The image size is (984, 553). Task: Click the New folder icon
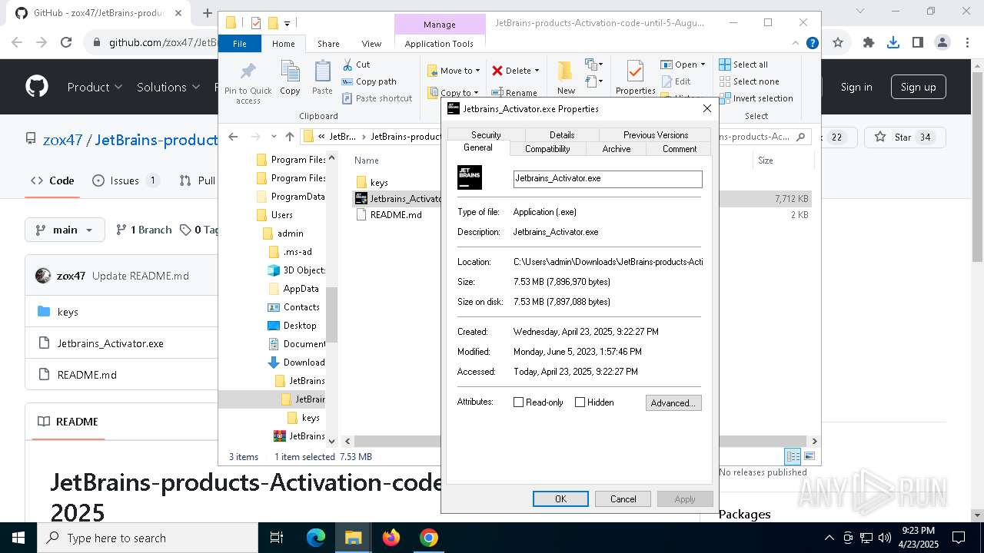[x=566, y=71]
